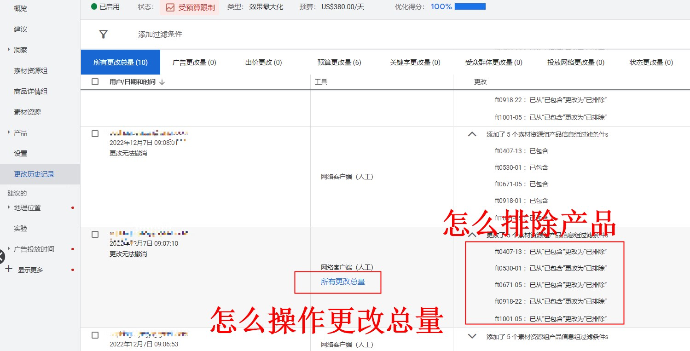Check the checkbox for the 09:06:53 record
The image size is (690, 351).
click(95, 335)
